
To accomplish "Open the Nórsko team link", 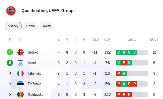I will click(33, 52).
